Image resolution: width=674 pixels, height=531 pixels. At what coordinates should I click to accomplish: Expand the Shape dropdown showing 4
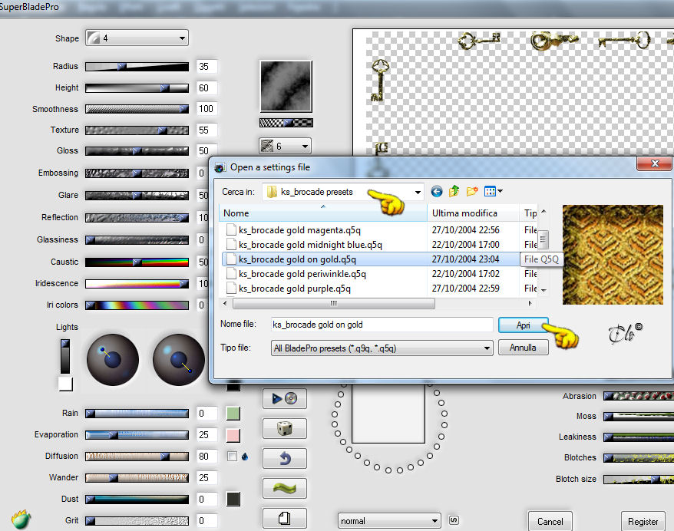(137, 38)
